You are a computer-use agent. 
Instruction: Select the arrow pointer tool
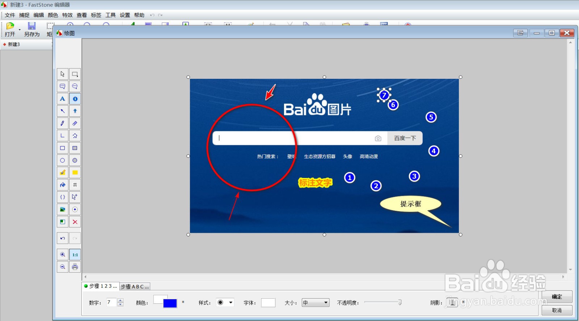tap(62, 74)
